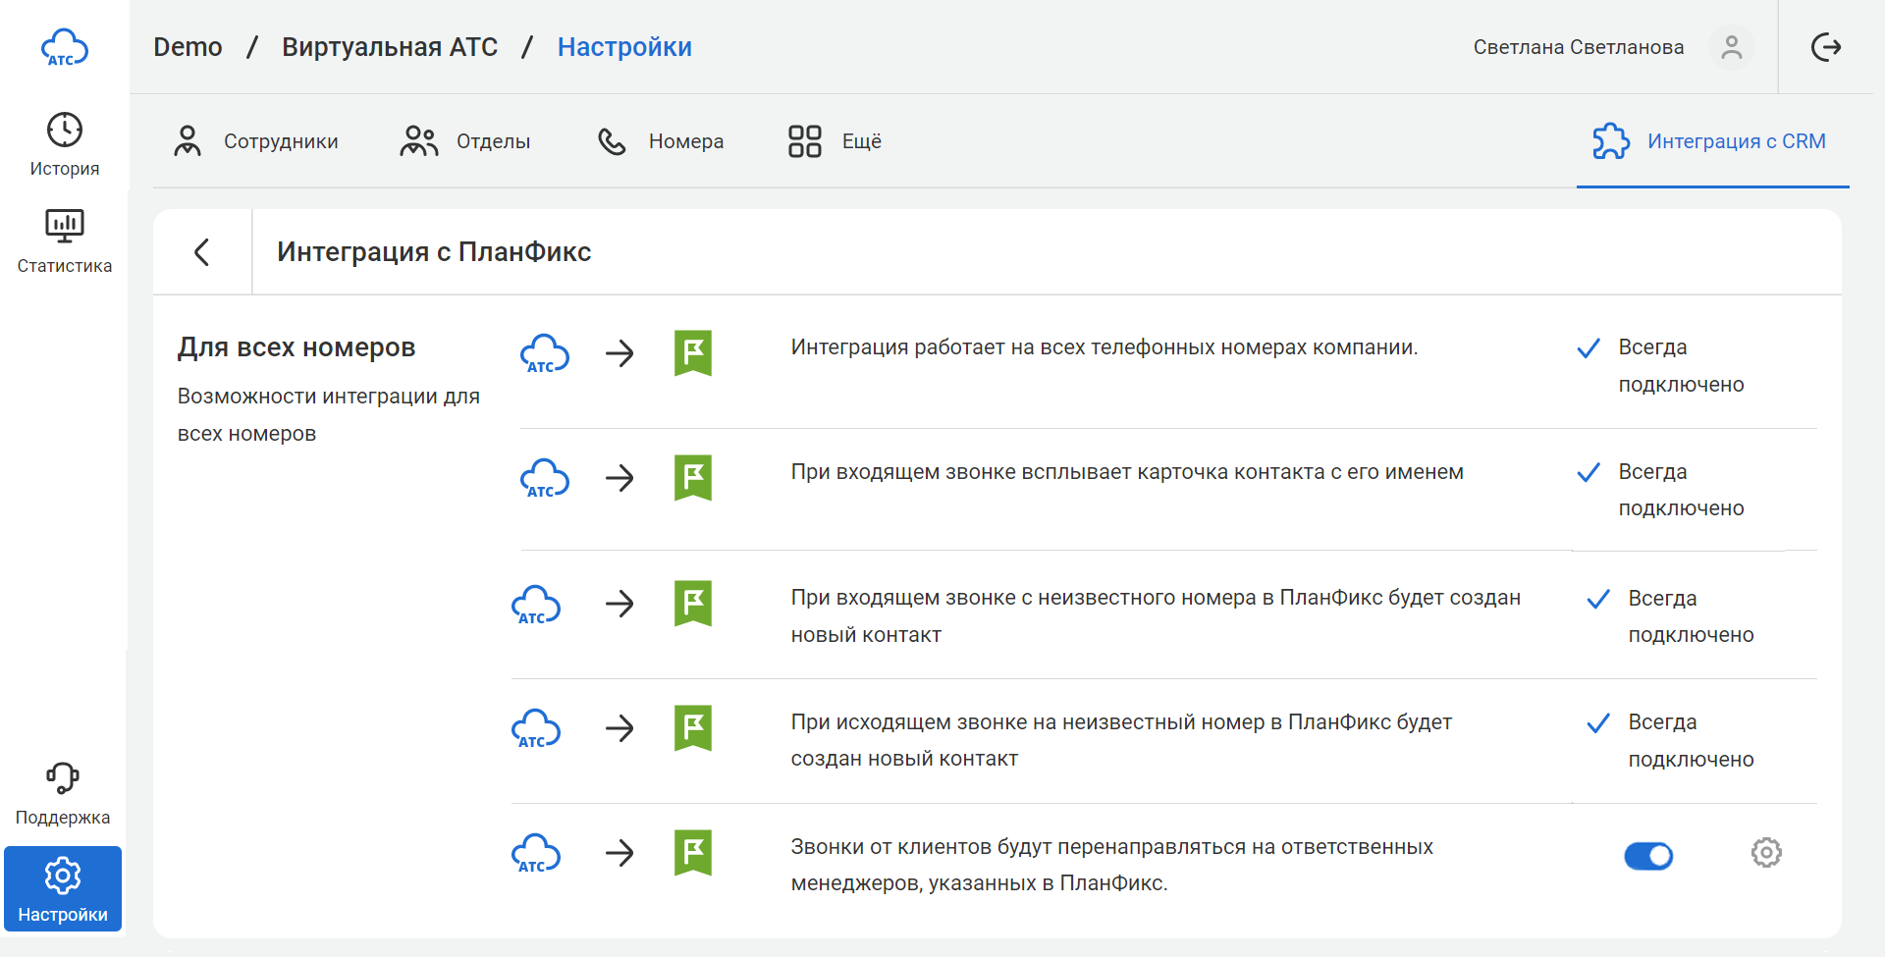
Task: Click checkmark for contact card popup row
Action: click(x=1589, y=473)
